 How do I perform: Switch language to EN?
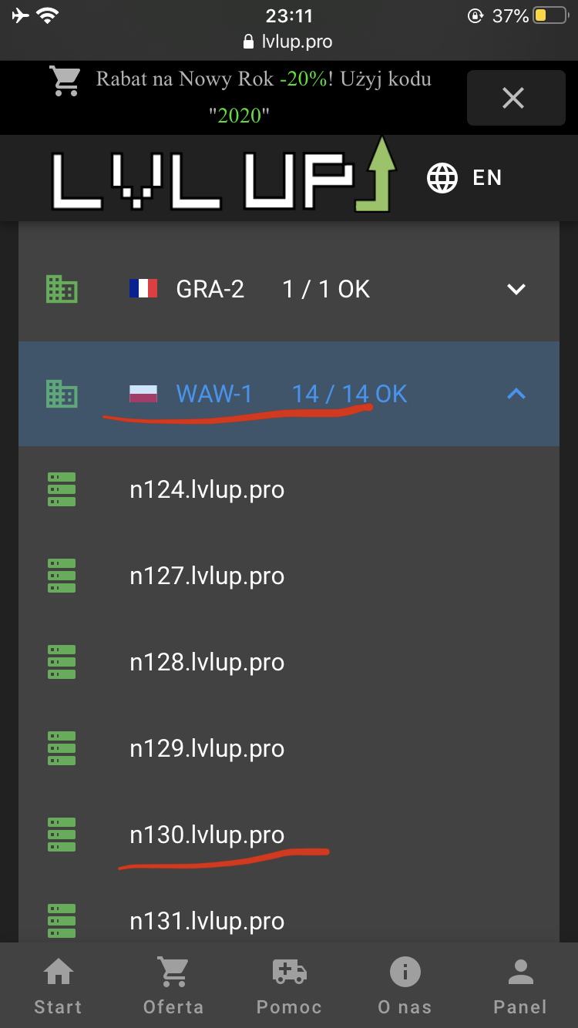pos(487,178)
